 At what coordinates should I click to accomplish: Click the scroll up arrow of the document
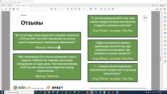(161, 12)
